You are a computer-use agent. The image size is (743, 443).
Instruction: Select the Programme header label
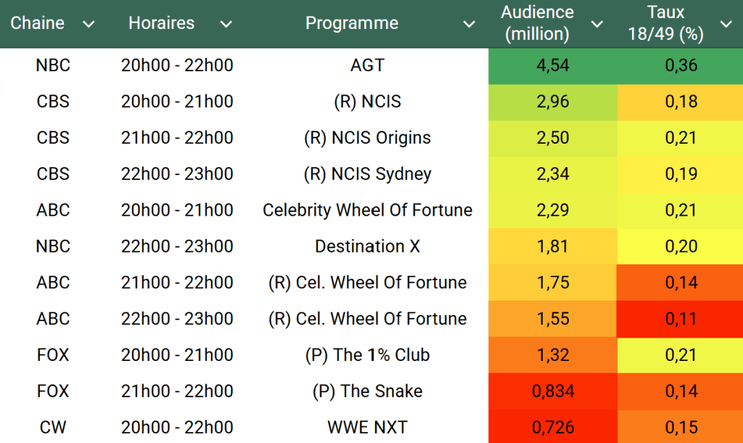[351, 23]
